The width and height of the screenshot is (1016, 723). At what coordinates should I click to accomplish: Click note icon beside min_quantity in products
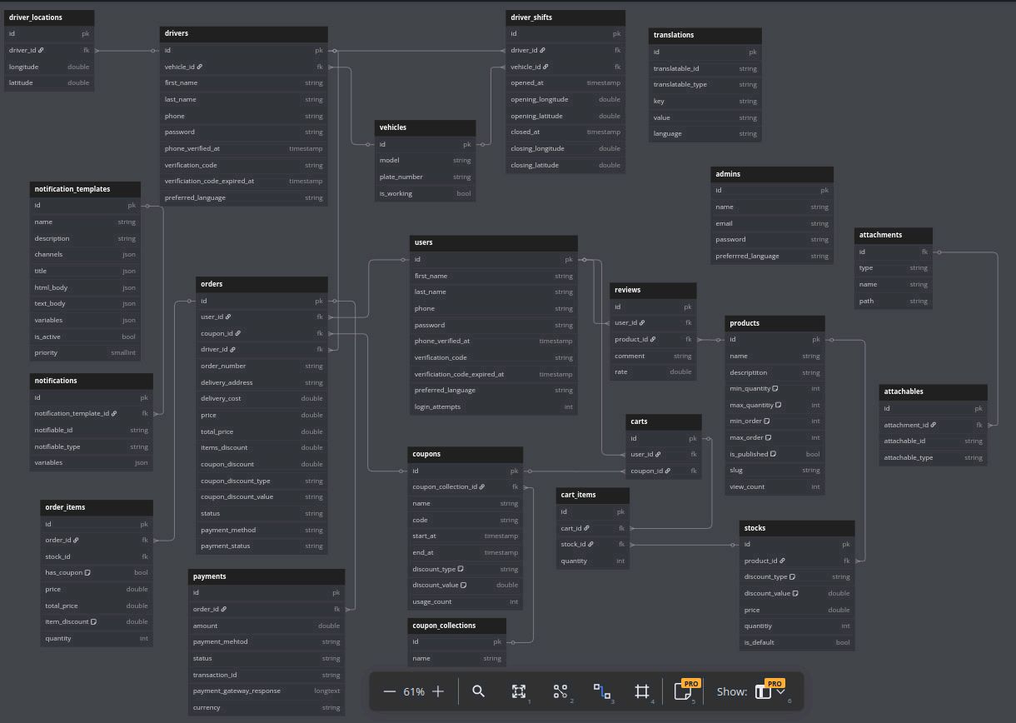[775, 389]
